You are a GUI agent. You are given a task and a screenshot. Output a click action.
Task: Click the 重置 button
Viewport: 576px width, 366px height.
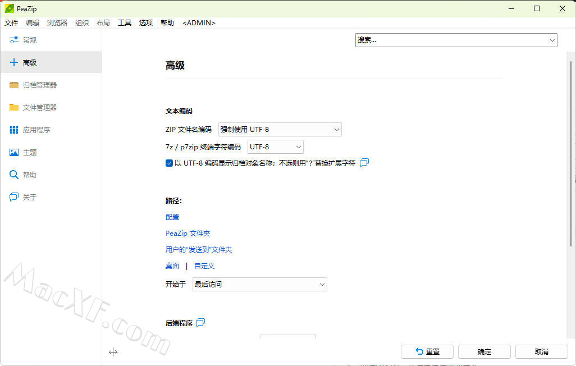[x=427, y=351]
